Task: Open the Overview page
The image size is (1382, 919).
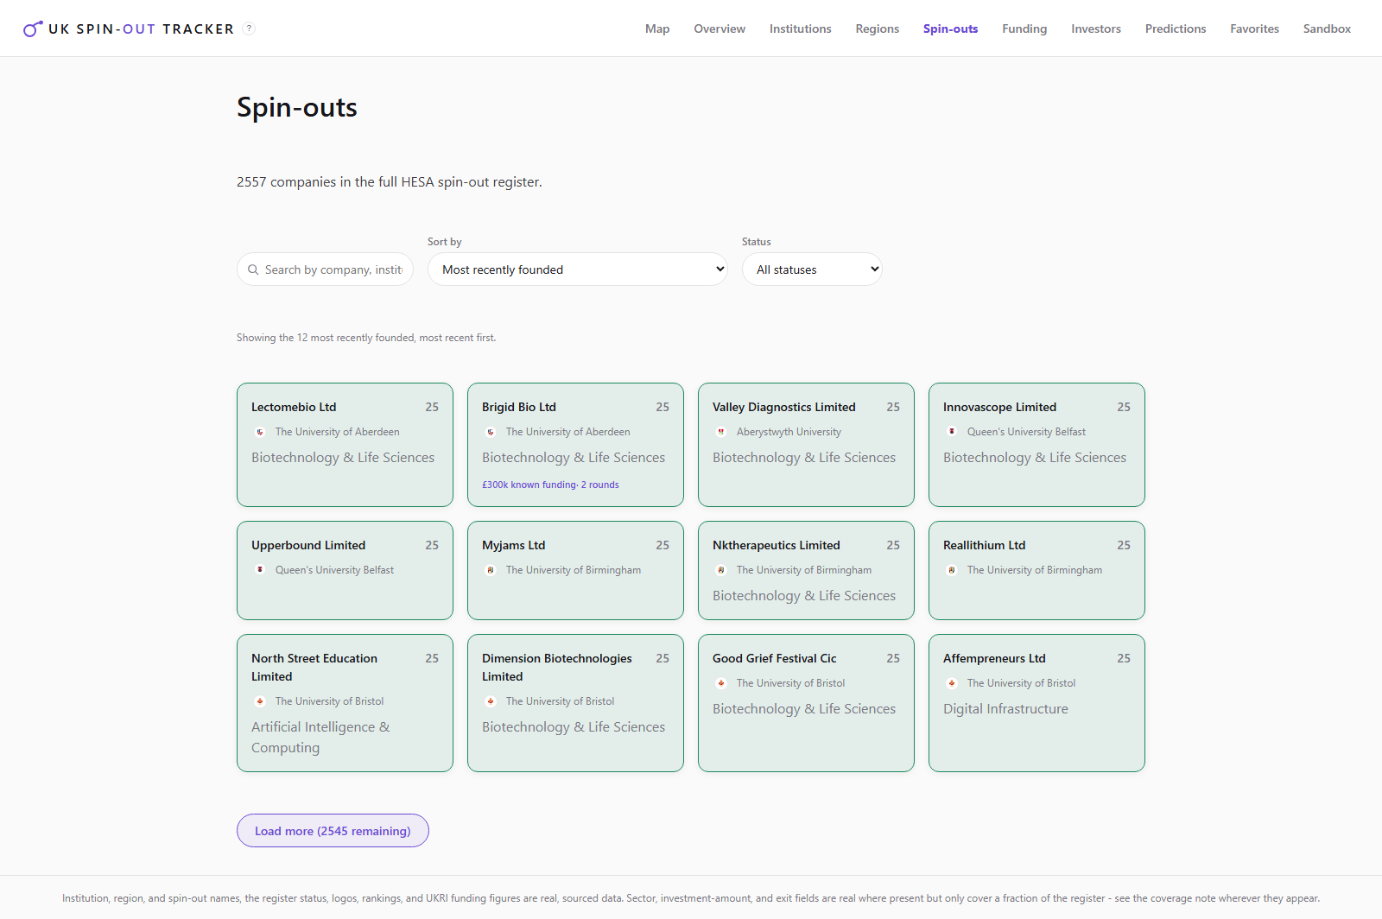Action: click(x=720, y=29)
